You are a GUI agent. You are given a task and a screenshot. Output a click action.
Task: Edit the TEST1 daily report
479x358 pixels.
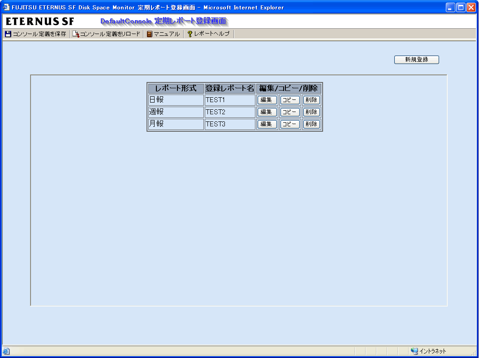[267, 100]
